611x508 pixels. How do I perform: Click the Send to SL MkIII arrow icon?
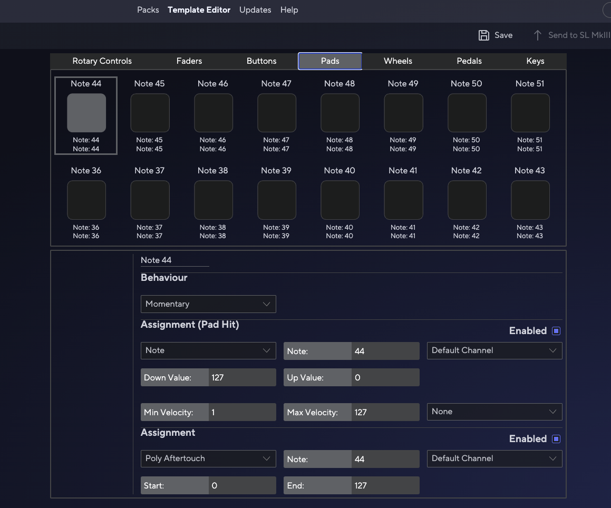[x=537, y=35]
